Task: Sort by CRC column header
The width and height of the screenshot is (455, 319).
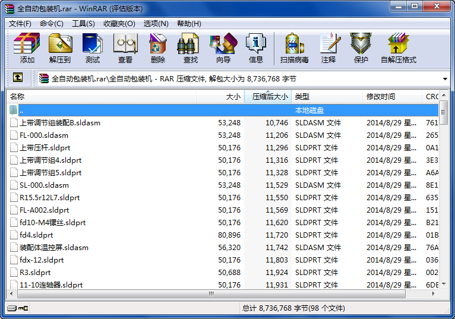Action: click(x=431, y=97)
